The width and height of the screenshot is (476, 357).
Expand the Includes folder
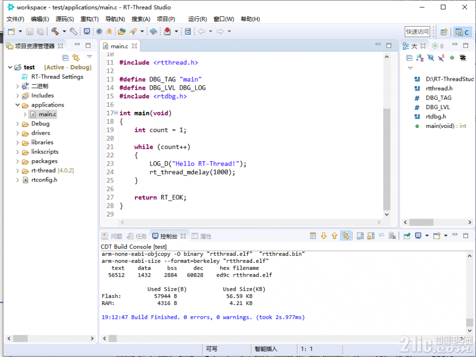click(x=18, y=96)
